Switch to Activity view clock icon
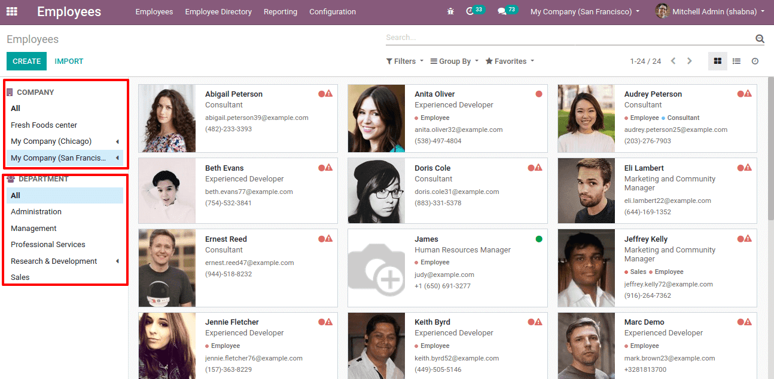The image size is (774, 379). pos(755,61)
